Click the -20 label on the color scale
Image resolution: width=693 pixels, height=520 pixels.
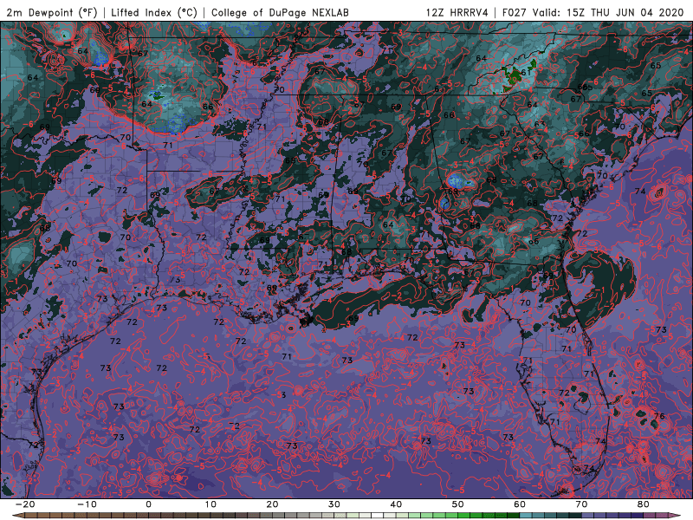(x=25, y=504)
